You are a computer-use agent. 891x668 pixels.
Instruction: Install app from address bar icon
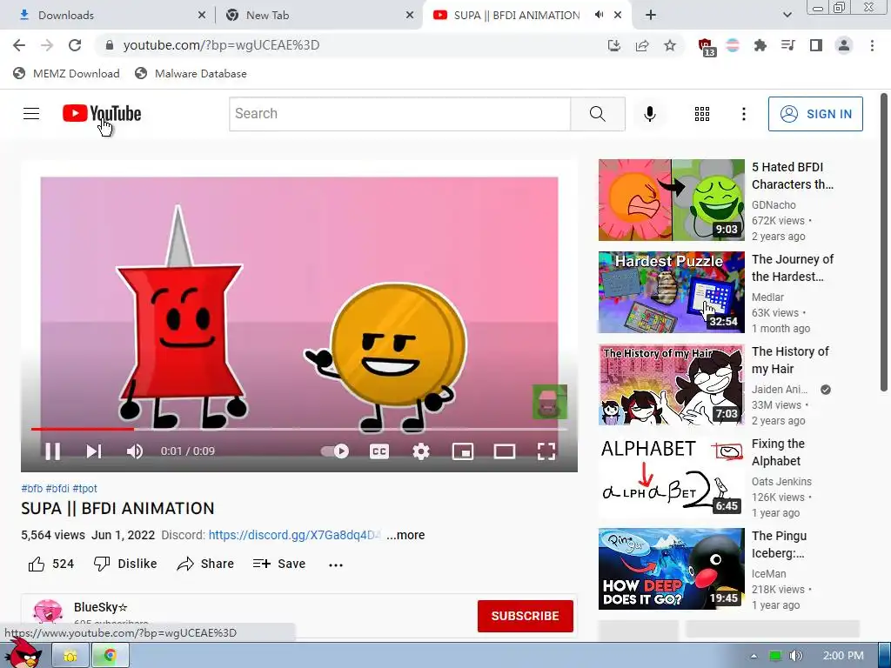(613, 45)
